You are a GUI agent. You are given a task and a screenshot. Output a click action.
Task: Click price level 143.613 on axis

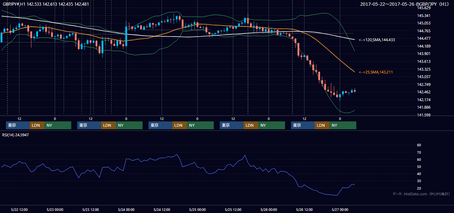click(x=423, y=61)
